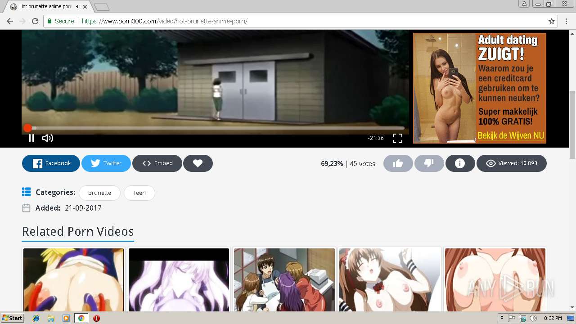
Task: Open the Teen category tag
Action: pos(139,193)
